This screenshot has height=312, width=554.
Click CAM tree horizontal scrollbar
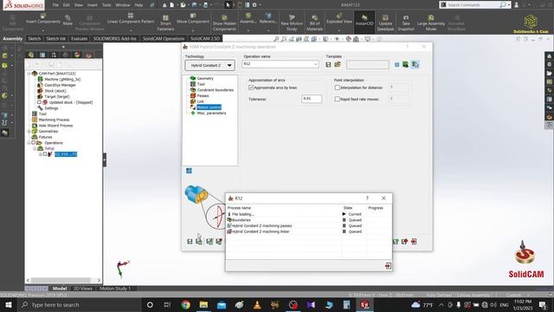click(63, 280)
